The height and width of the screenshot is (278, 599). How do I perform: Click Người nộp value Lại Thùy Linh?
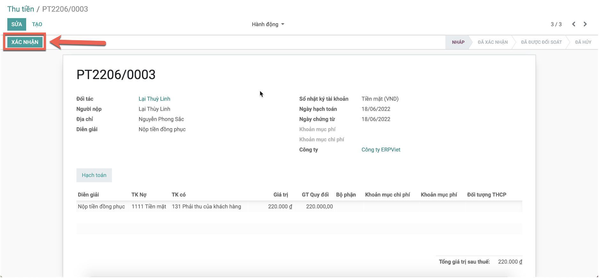click(154, 109)
